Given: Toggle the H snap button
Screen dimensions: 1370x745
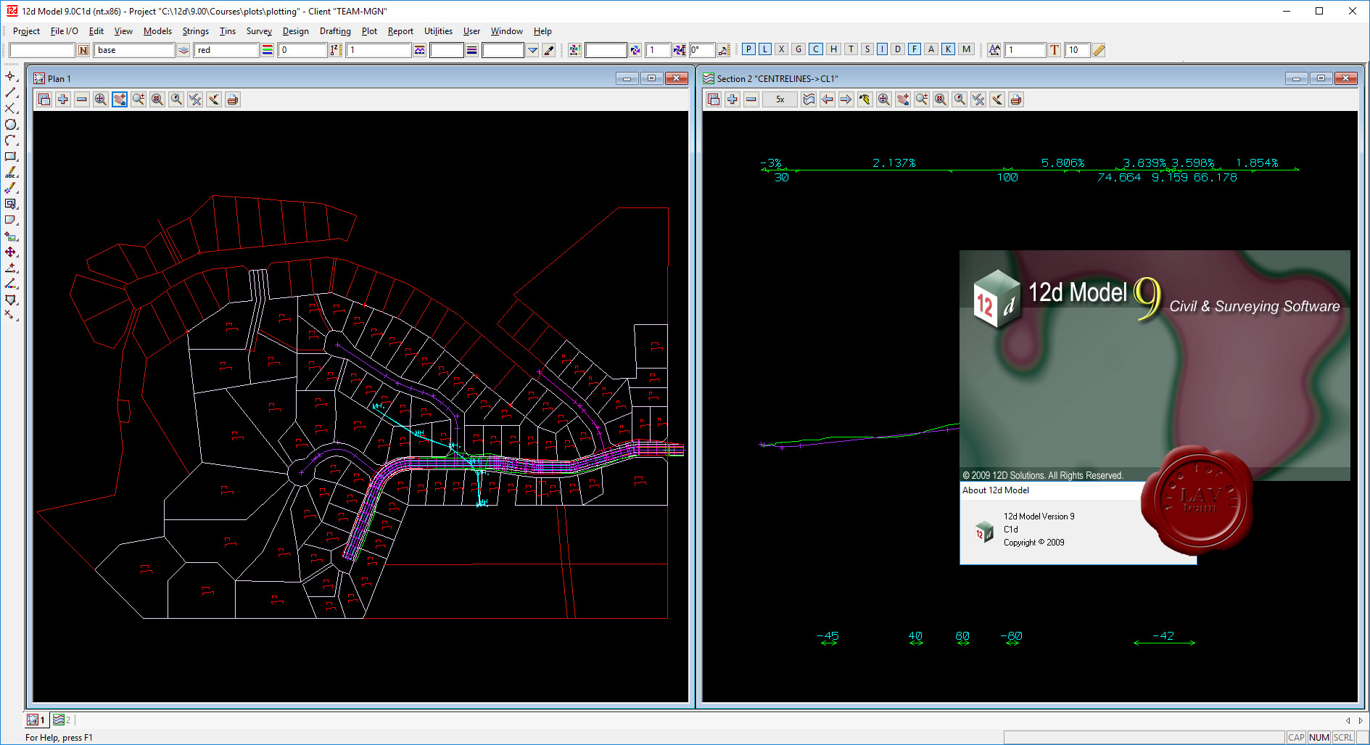Looking at the screenshot, I should coord(833,49).
